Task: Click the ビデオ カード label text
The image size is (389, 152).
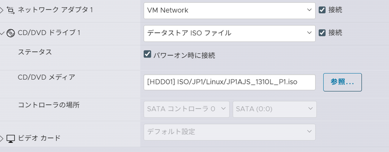Action: [x=39, y=138]
